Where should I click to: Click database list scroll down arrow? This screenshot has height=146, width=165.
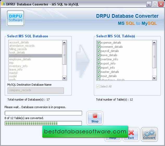pyautogui.click(x=64, y=78)
